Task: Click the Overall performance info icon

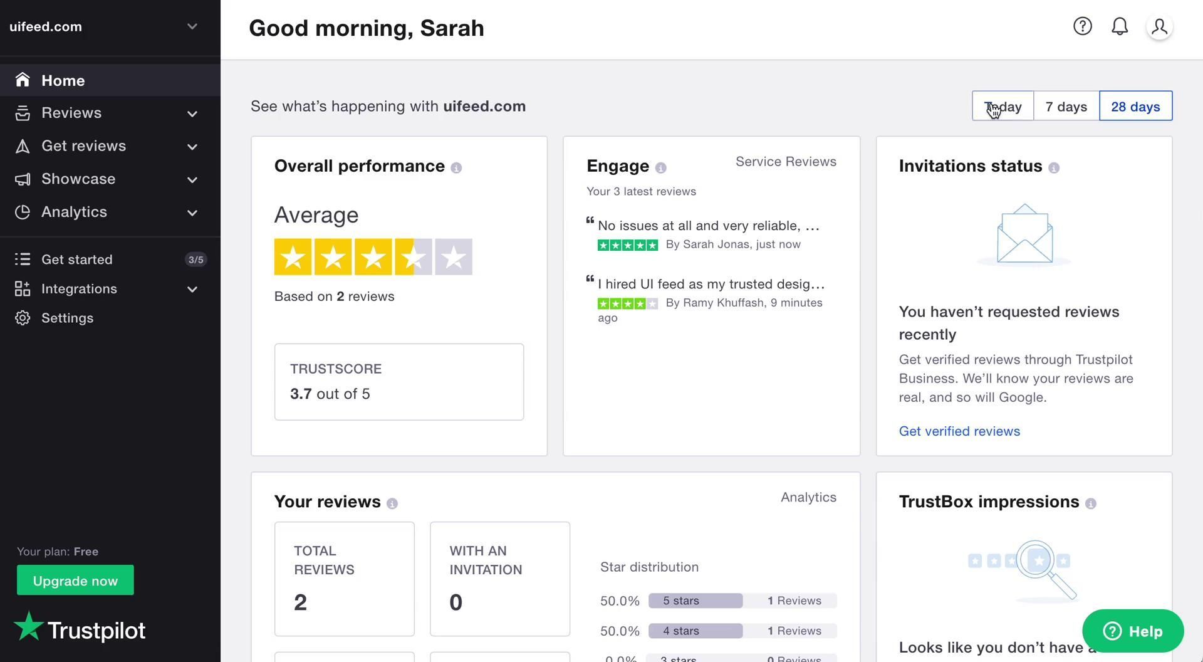Action: 456,168
